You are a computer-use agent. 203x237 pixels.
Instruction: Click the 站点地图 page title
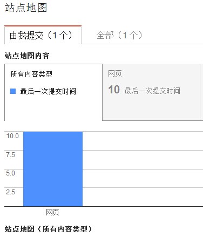(26, 8)
